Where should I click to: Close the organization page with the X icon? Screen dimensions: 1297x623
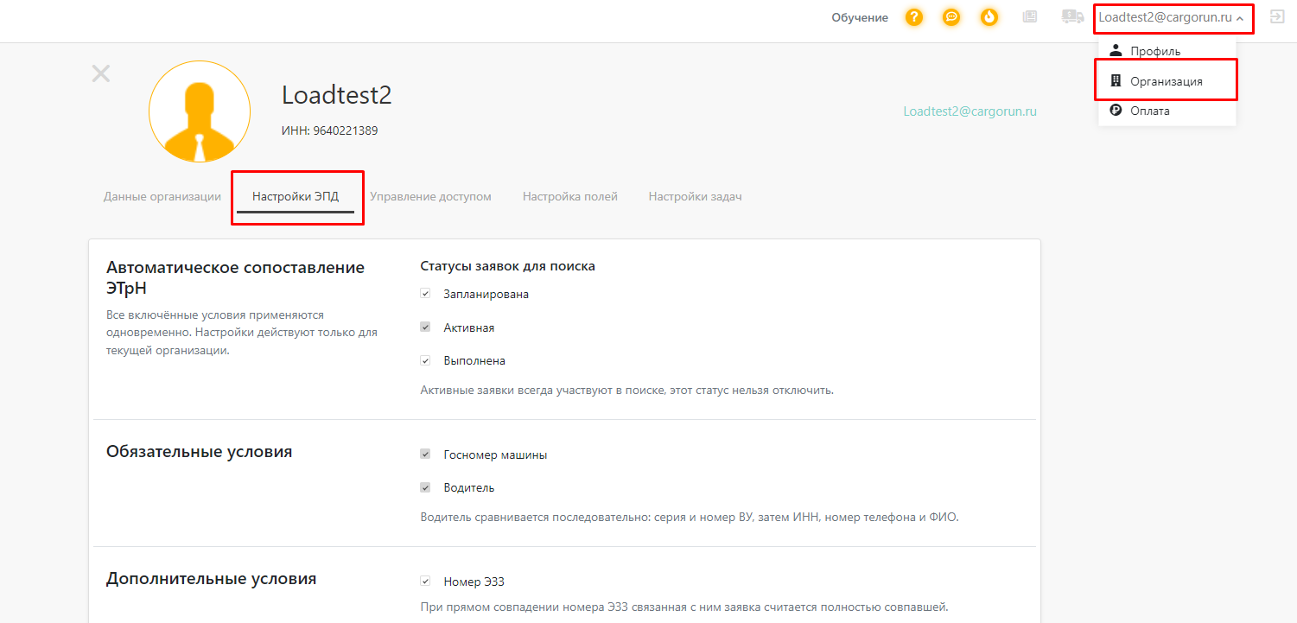(x=101, y=73)
